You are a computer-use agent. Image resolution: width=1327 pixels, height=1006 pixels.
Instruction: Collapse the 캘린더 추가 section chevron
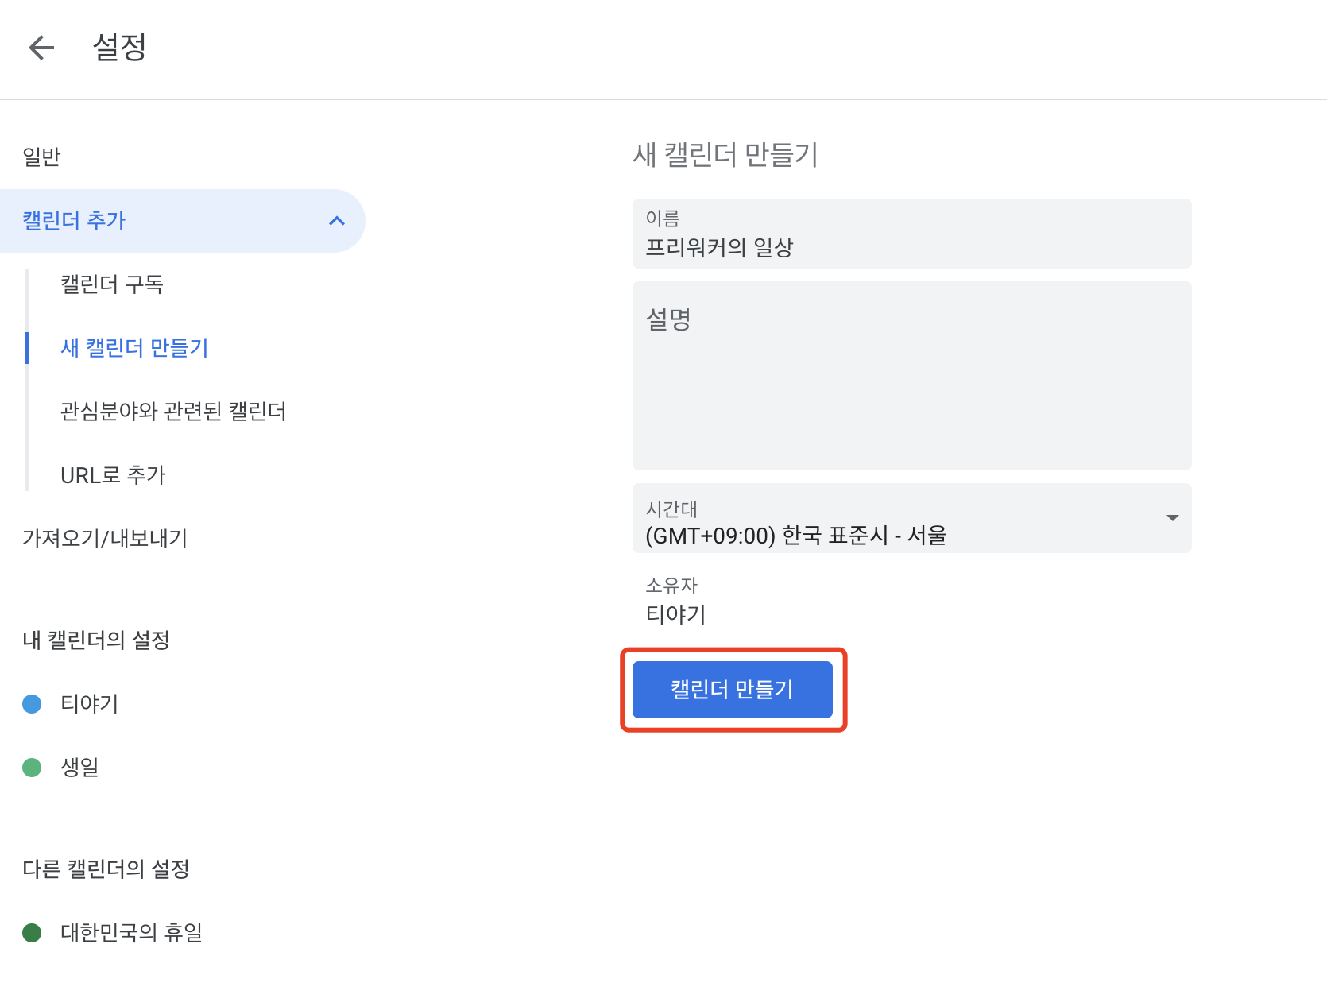click(x=336, y=221)
